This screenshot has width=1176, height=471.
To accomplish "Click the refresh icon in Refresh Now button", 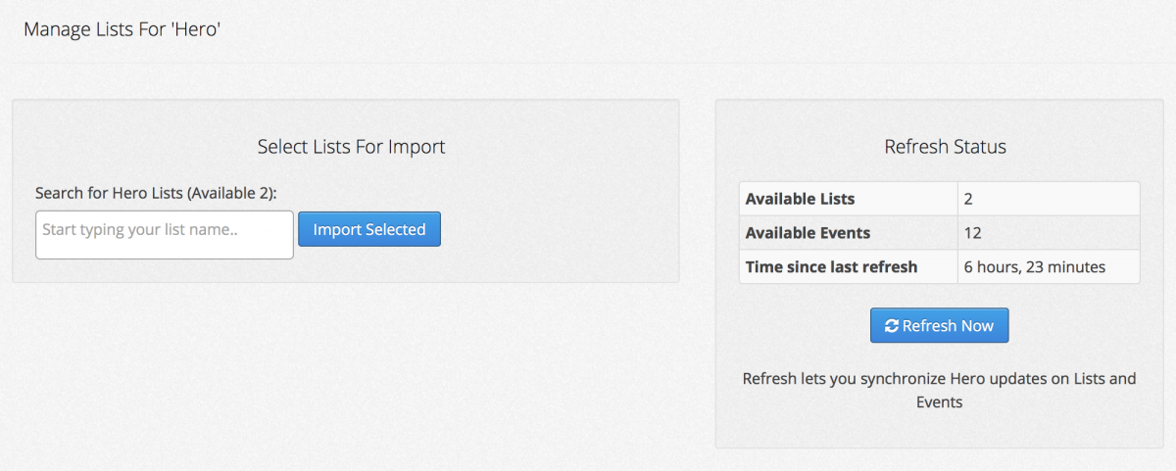I will click(891, 326).
